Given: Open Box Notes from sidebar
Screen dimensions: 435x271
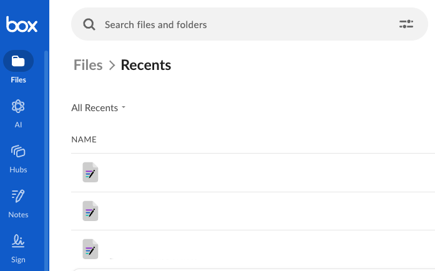Looking at the screenshot, I should (18, 197).
